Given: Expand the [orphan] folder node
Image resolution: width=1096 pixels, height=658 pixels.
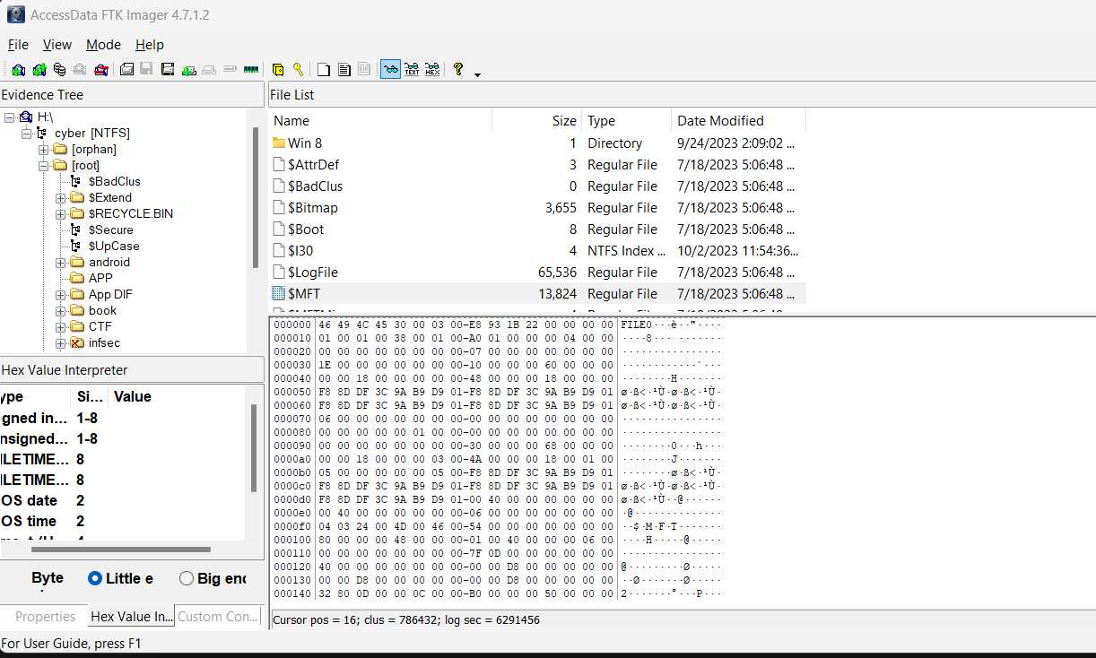Looking at the screenshot, I should (43, 149).
